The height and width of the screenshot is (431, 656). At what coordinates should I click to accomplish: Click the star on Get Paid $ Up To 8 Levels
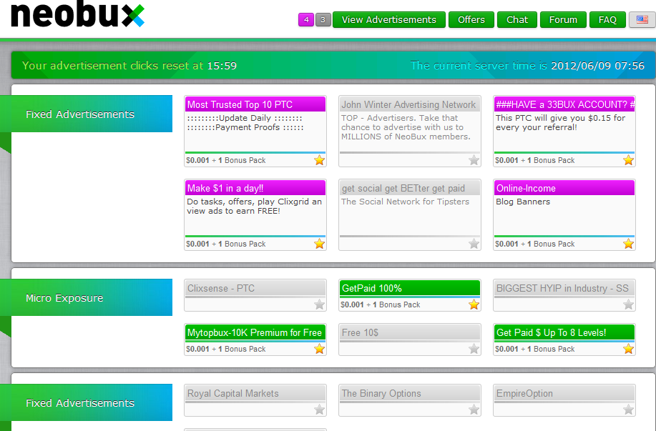point(628,349)
